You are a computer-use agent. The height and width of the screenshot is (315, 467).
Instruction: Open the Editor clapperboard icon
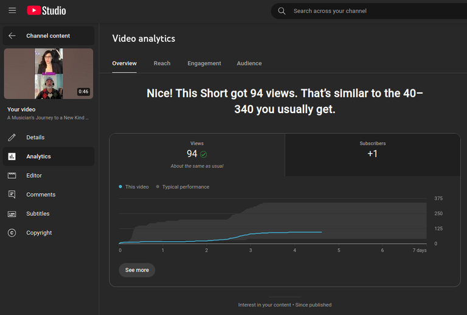tap(12, 175)
